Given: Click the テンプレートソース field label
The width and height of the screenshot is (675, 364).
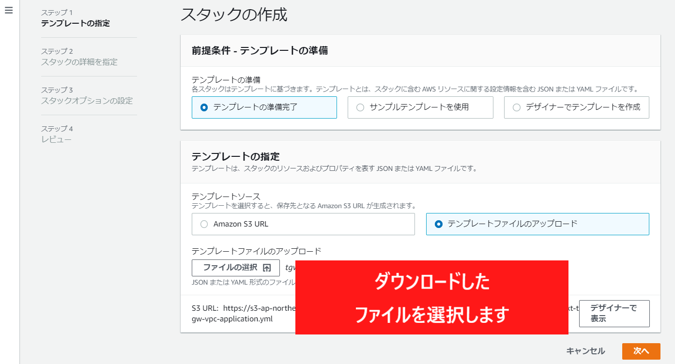Looking at the screenshot, I should [x=226, y=196].
